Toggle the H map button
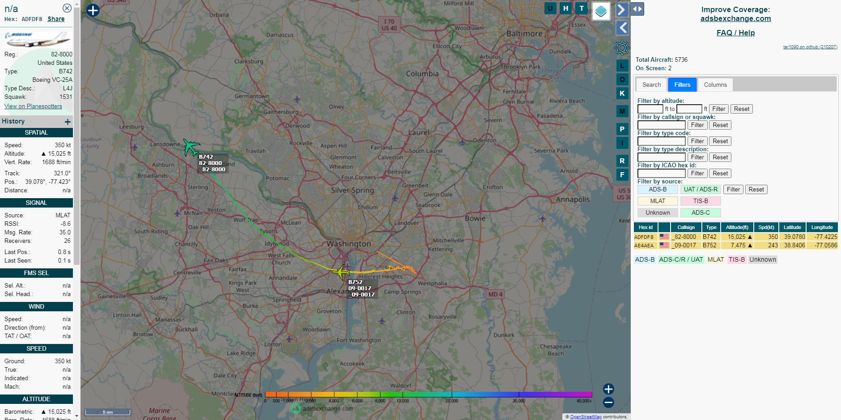 coord(566,8)
